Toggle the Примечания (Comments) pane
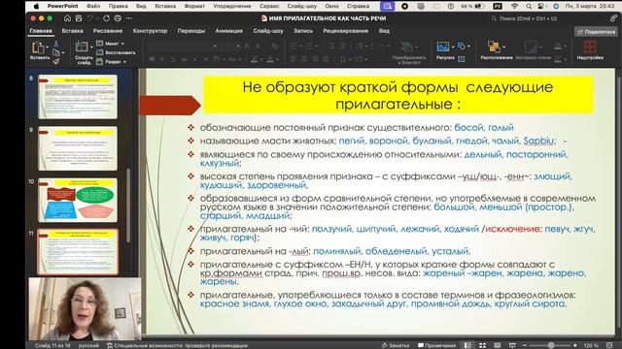Image resolution: width=622 pixels, height=349 pixels. (x=436, y=345)
